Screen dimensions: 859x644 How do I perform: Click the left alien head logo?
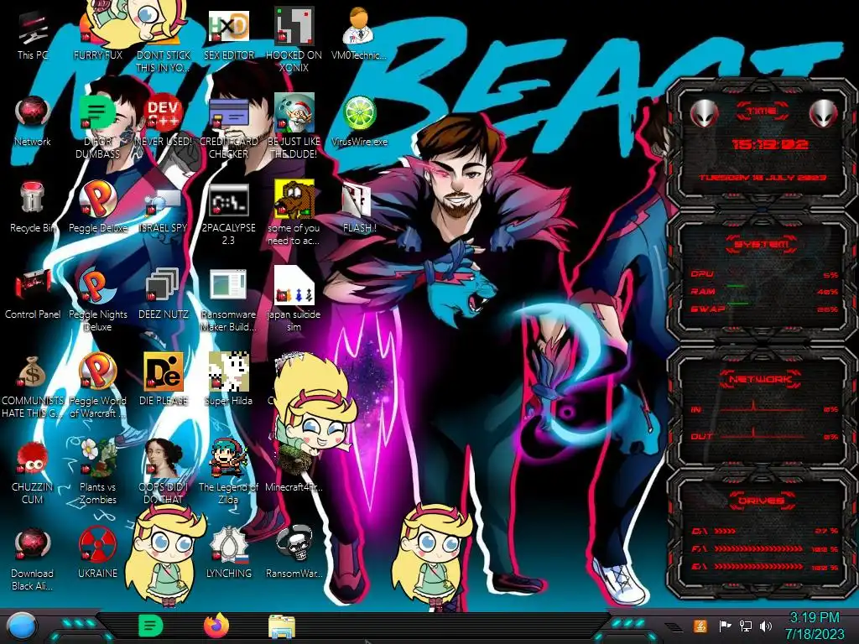pyautogui.click(x=704, y=114)
